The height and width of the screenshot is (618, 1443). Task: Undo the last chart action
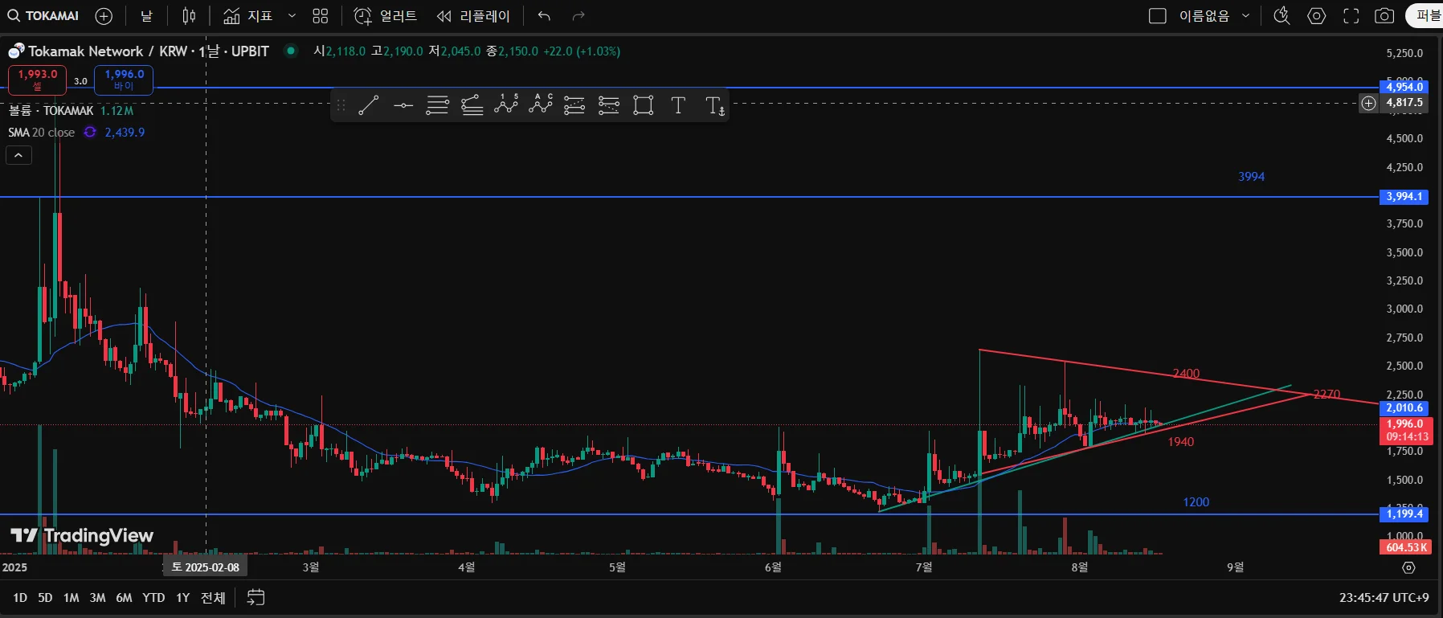pos(544,16)
